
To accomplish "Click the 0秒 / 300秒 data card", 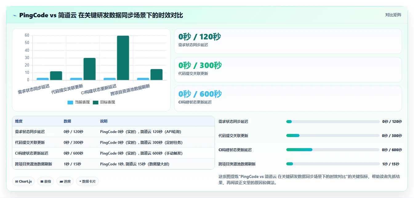I will (x=288, y=70).
